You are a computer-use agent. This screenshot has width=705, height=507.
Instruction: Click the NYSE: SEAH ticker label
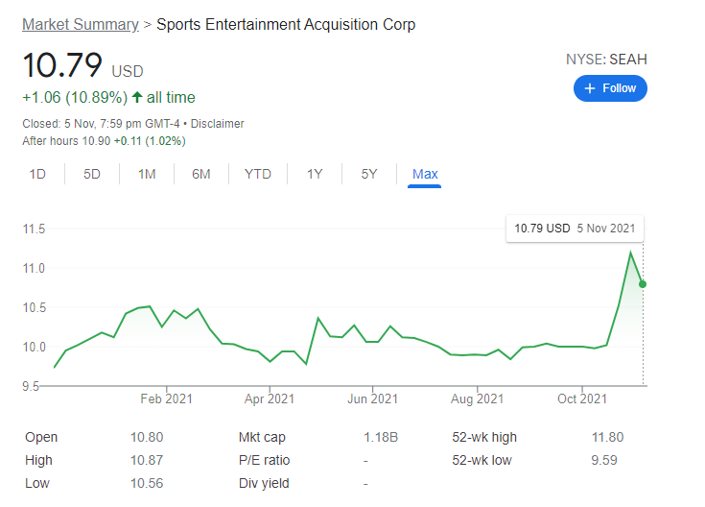pyautogui.click(x=606, y=60)
